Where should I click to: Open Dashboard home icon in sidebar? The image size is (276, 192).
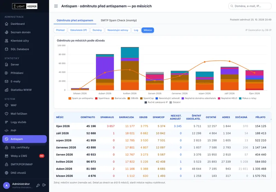7,24
